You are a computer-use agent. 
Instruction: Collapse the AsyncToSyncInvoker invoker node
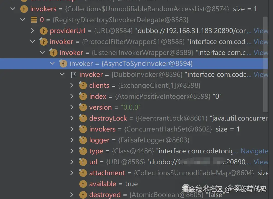(52, 63)
